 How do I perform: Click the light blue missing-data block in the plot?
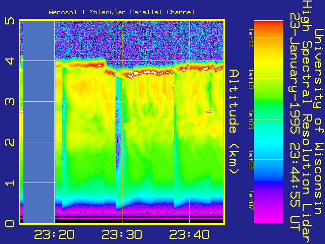coord(39,122)
